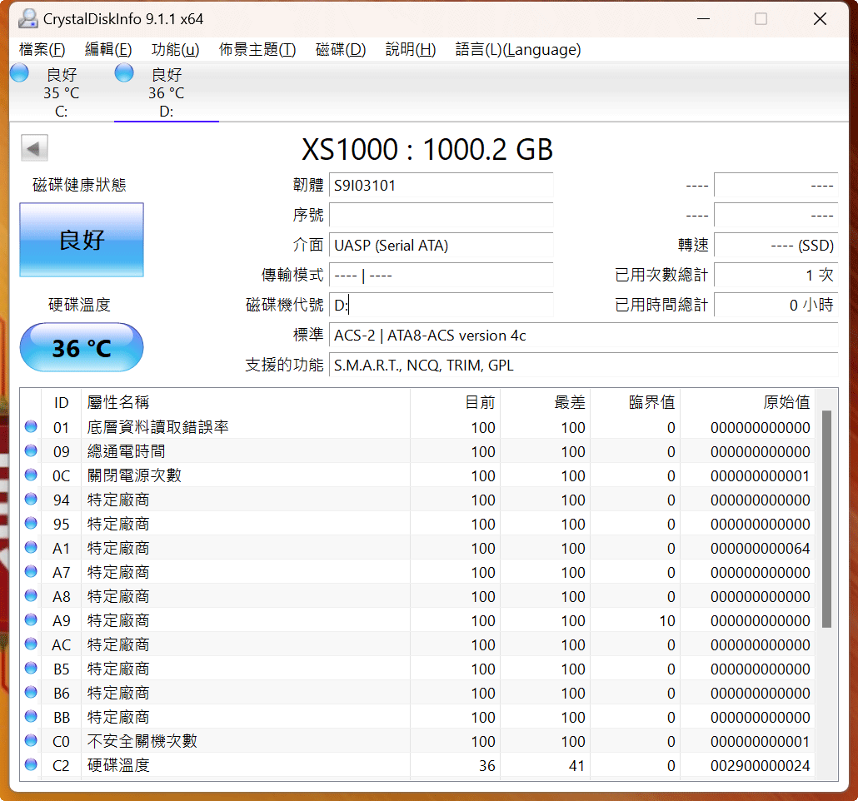Click the status orb for attribute A8
The width and height of the screenshot is (858, 801).
click(31, 595)
